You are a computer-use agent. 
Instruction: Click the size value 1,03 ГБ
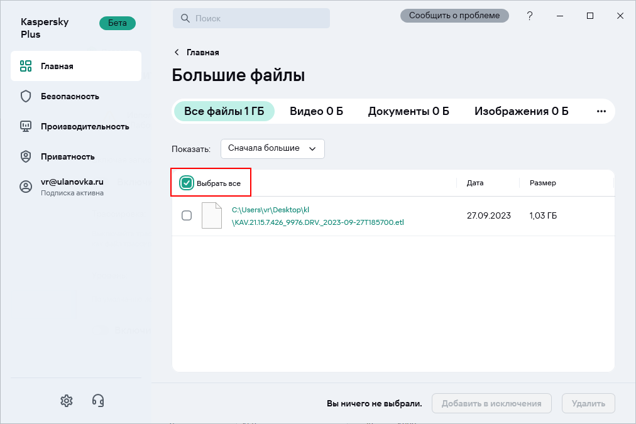[x=543, y=215]
